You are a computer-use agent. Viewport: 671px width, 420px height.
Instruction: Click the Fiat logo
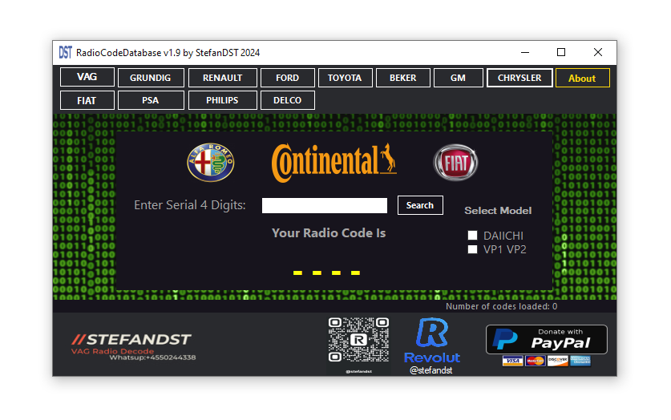coord(455,163)
